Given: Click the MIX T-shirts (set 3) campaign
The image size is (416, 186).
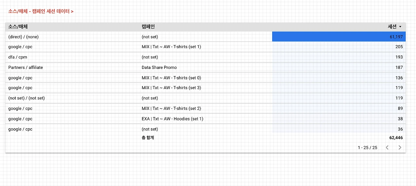Looking at the screenshot, I should pyautogui.click(x=171, y=88).
